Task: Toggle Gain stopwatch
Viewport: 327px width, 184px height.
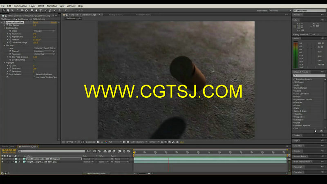Action: click(x=10, y=65)
